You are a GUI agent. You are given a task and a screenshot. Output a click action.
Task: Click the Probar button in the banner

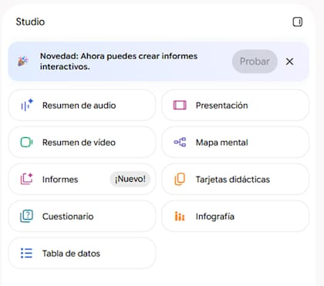(x=255, y=62)
